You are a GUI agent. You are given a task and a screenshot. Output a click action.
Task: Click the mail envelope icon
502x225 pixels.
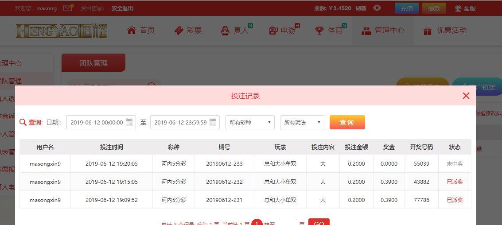[68, 8]
